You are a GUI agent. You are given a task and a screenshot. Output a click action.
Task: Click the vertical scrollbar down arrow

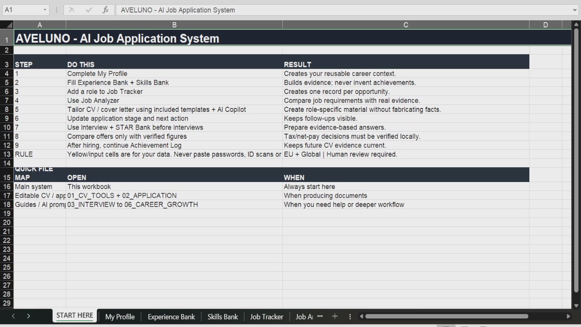click(576, 306)
